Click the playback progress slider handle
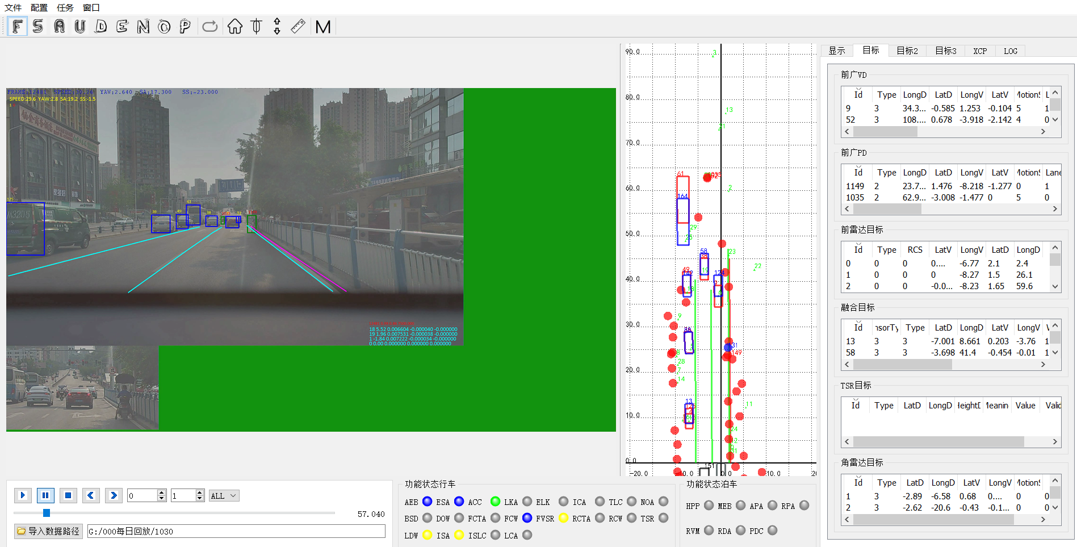The height and width of the screenshot is (547, 1077). coord(47,513)
